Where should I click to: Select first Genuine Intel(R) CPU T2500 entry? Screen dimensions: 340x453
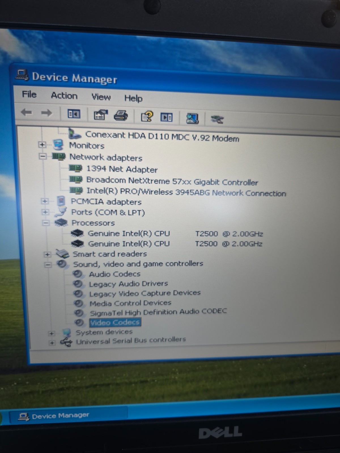(x=175, y=234)
